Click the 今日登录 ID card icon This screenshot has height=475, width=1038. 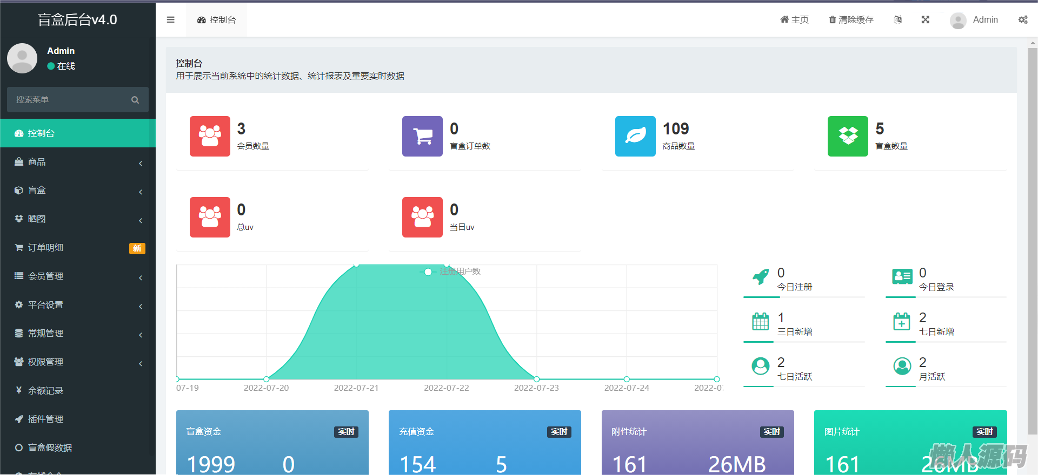pos(902,277)
